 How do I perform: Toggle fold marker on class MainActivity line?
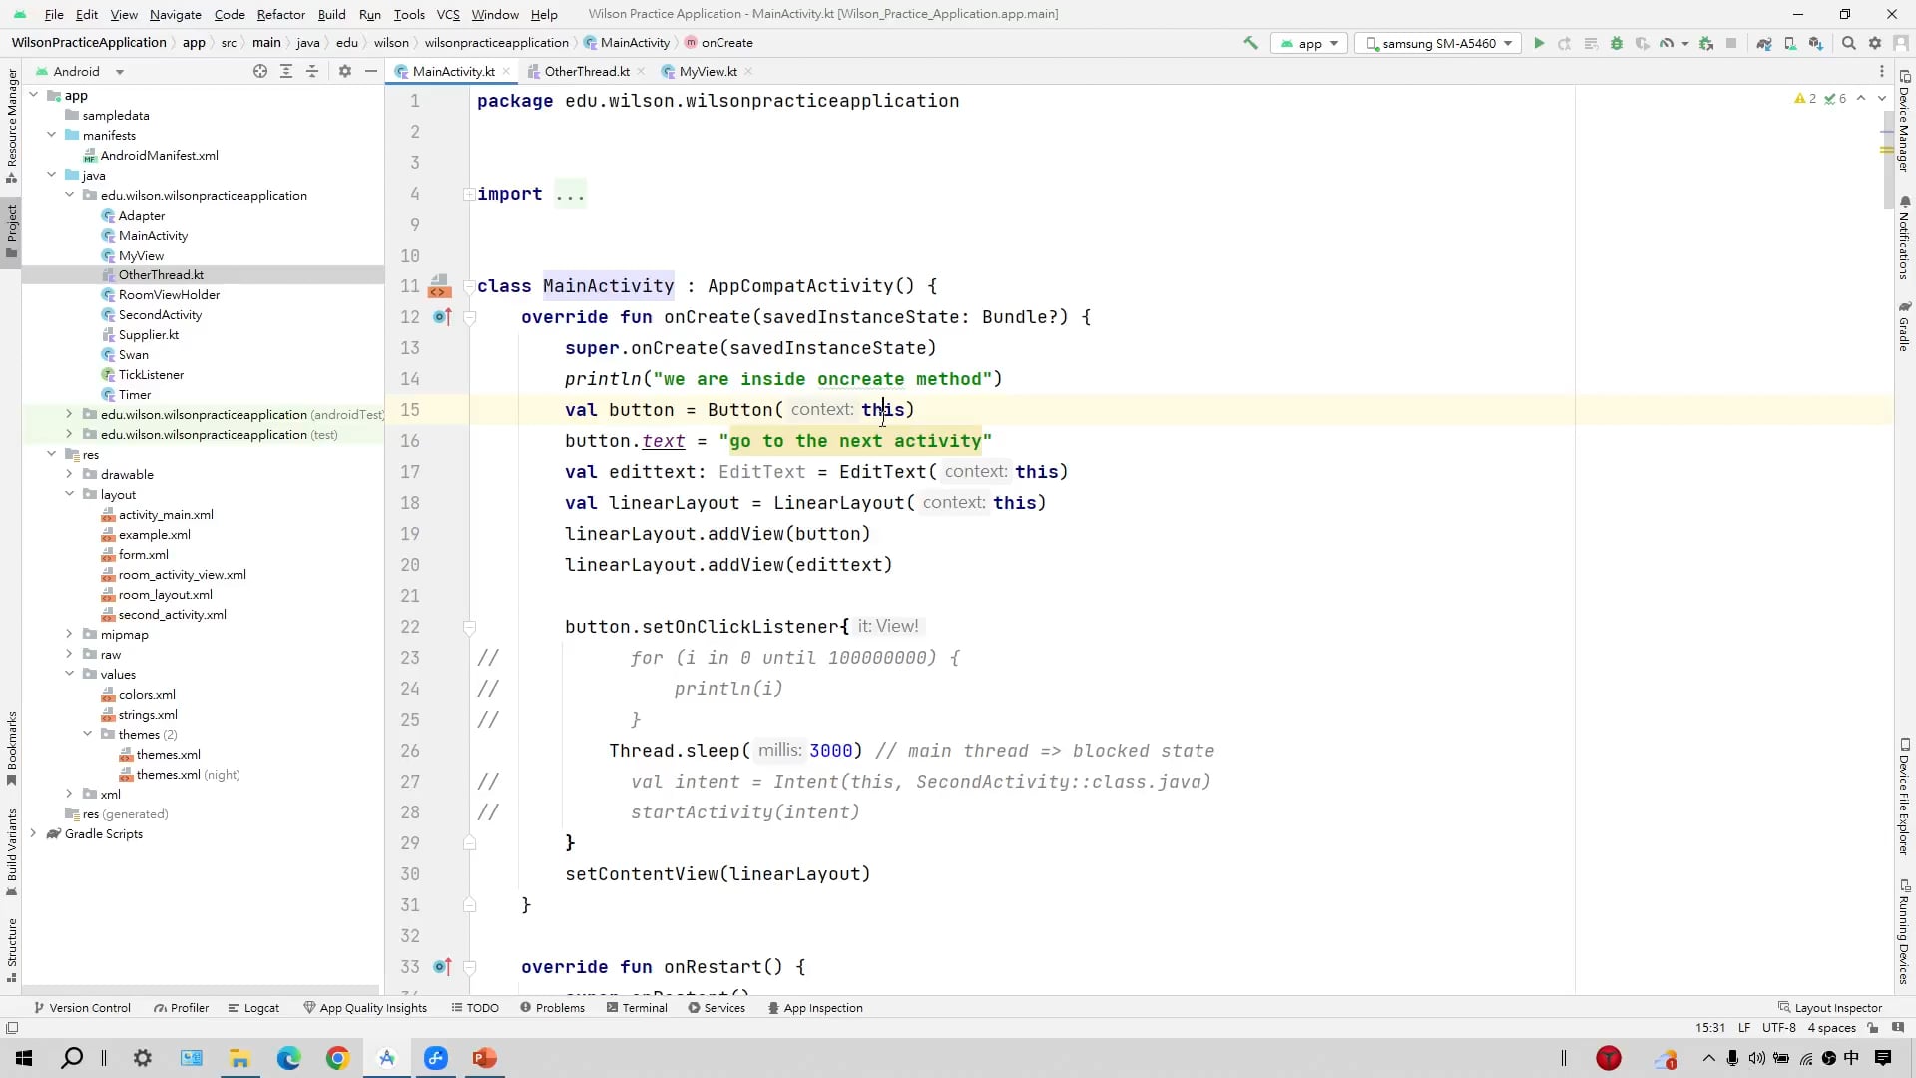pos(469,286)
